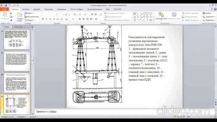The image size is (217, 122).
Task: Open the orange Файл menu tab
Action: [x=4, y=9]
